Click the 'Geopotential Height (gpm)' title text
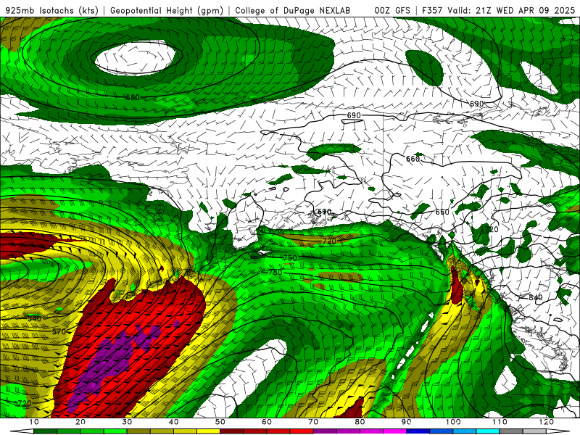The width and height of the screenshot is (580, 435). click(x=167, y=11)
